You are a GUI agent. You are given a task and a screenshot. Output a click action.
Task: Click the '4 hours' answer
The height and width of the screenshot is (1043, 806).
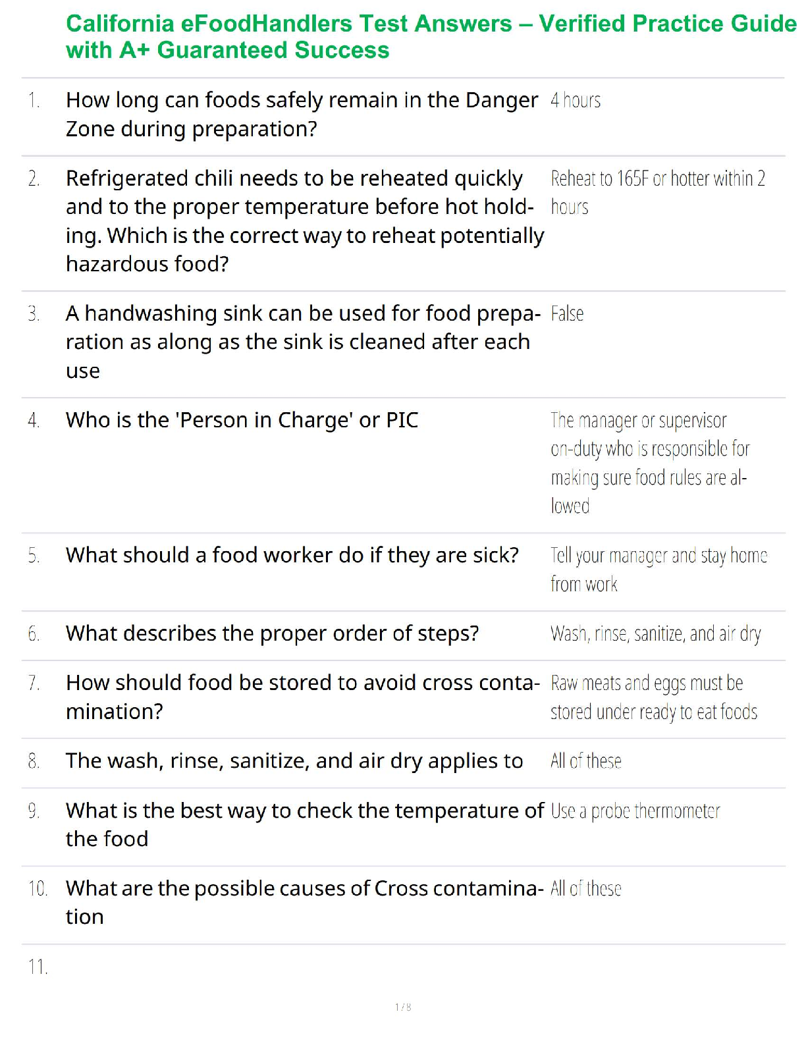pyautogui.click(x=576, y=101)
